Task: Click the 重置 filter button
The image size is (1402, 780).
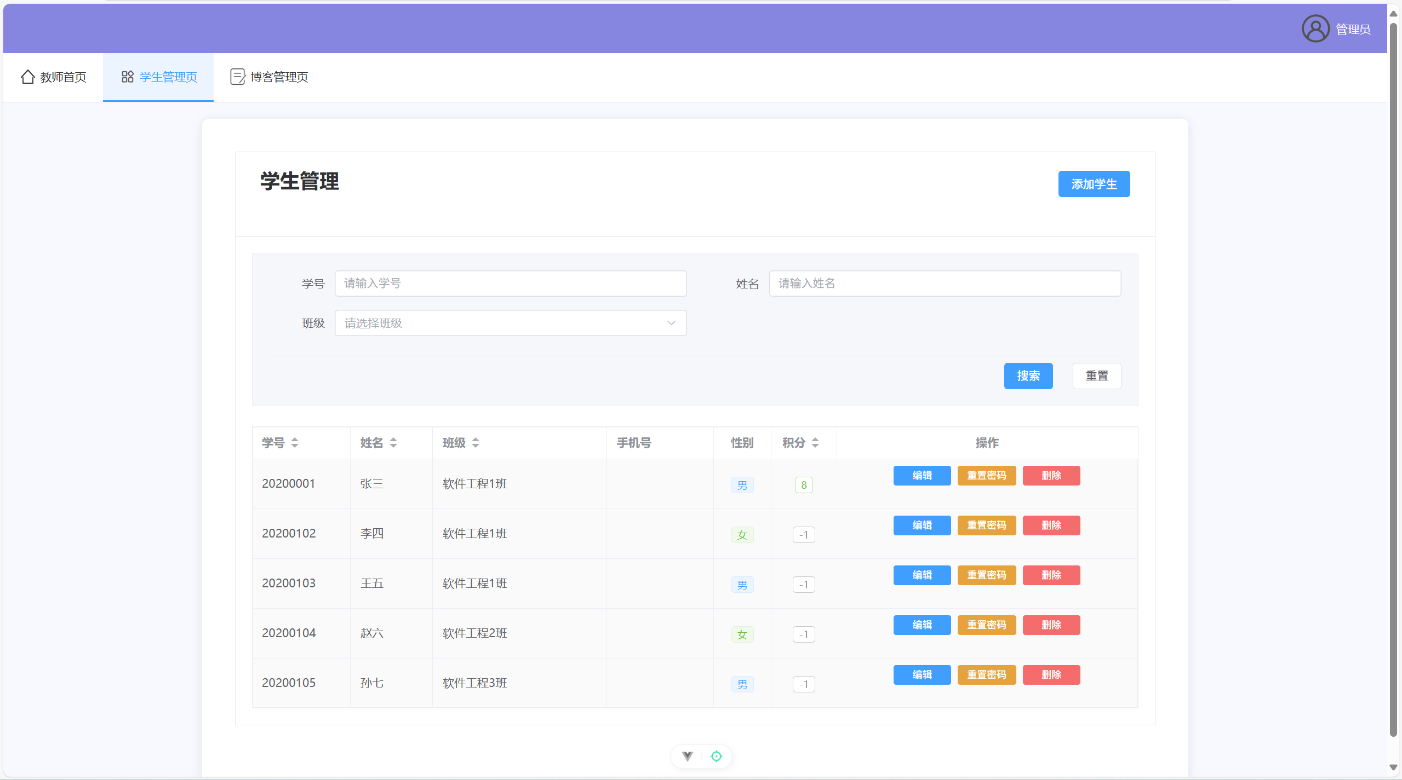Action: pyautogui.click(x=1096, y=375)
